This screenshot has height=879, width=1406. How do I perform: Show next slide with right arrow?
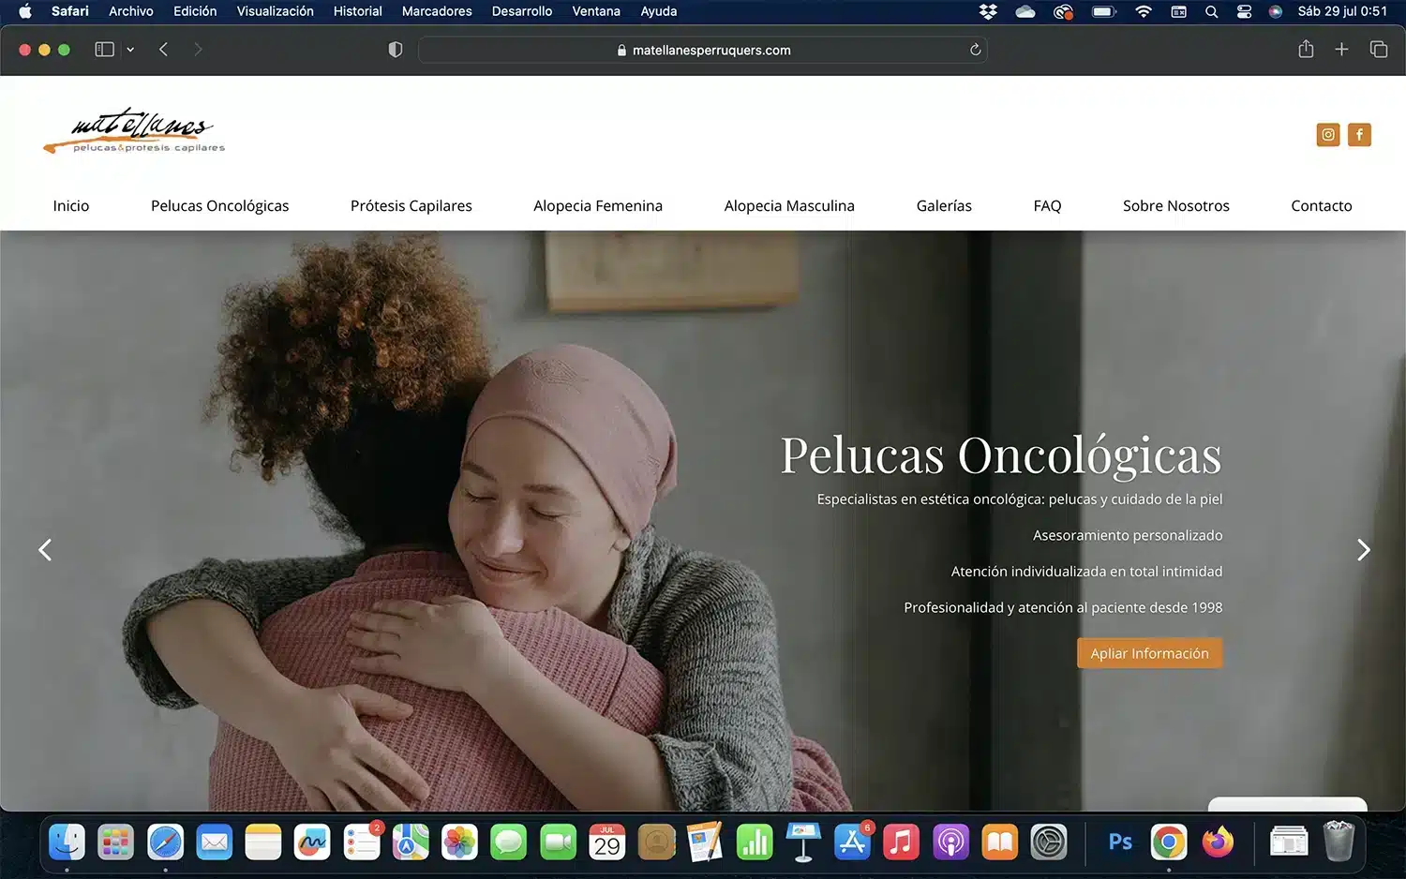click(1363, 550)
